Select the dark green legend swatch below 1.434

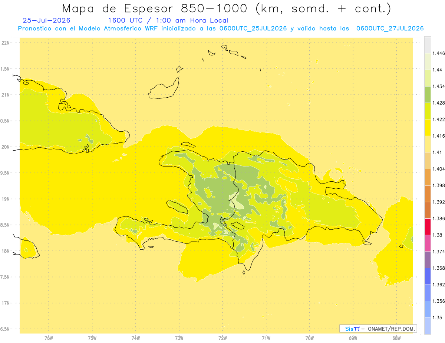[428, 94]
